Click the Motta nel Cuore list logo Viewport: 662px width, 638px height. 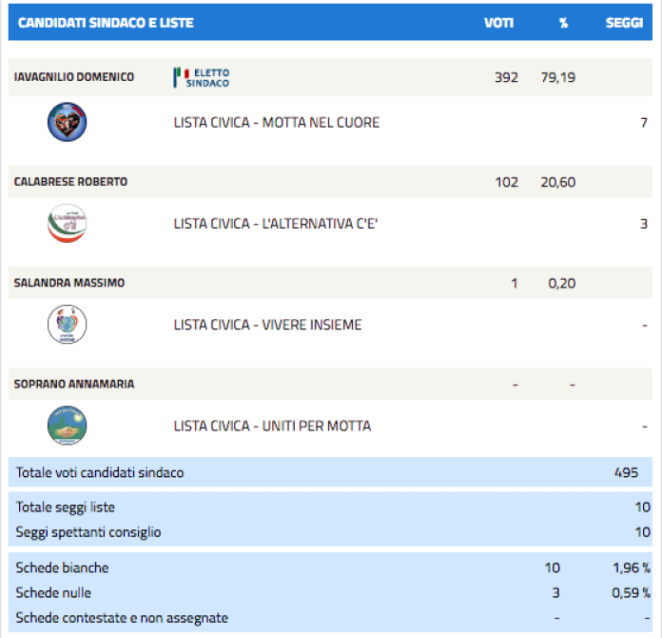68,122
